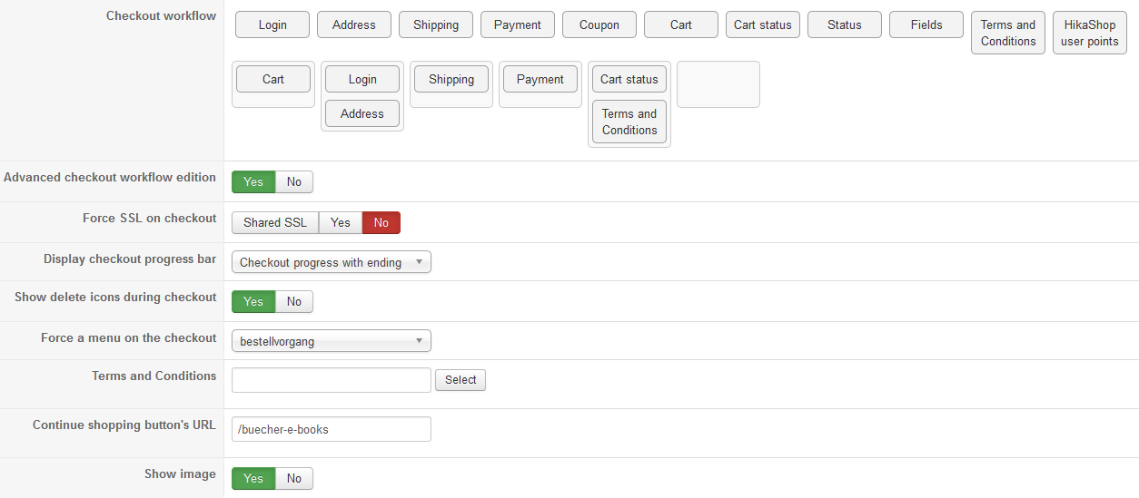Select the Address block under Login step
The width and height of the screenshot is (1139, 498).
tap(362, 113)
